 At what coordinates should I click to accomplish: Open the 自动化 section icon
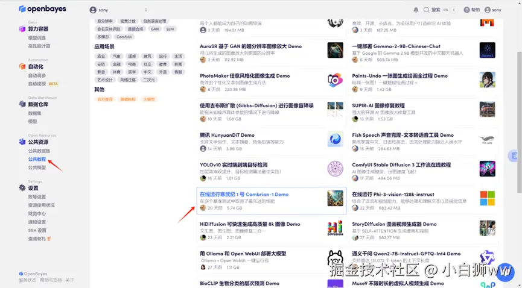coord(22,66)
